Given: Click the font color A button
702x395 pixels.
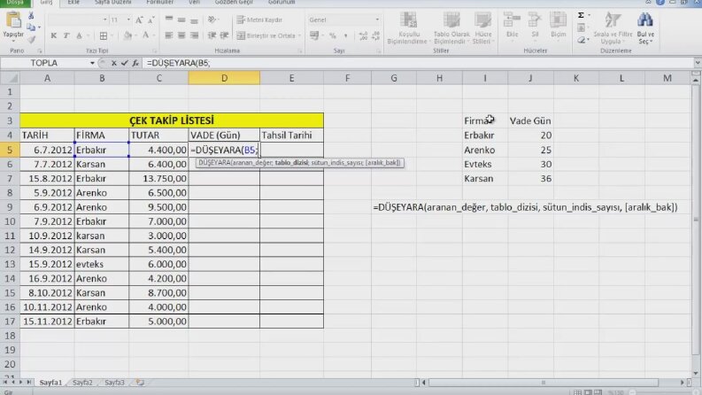Looking at the screenshot, I should [145, 35].
